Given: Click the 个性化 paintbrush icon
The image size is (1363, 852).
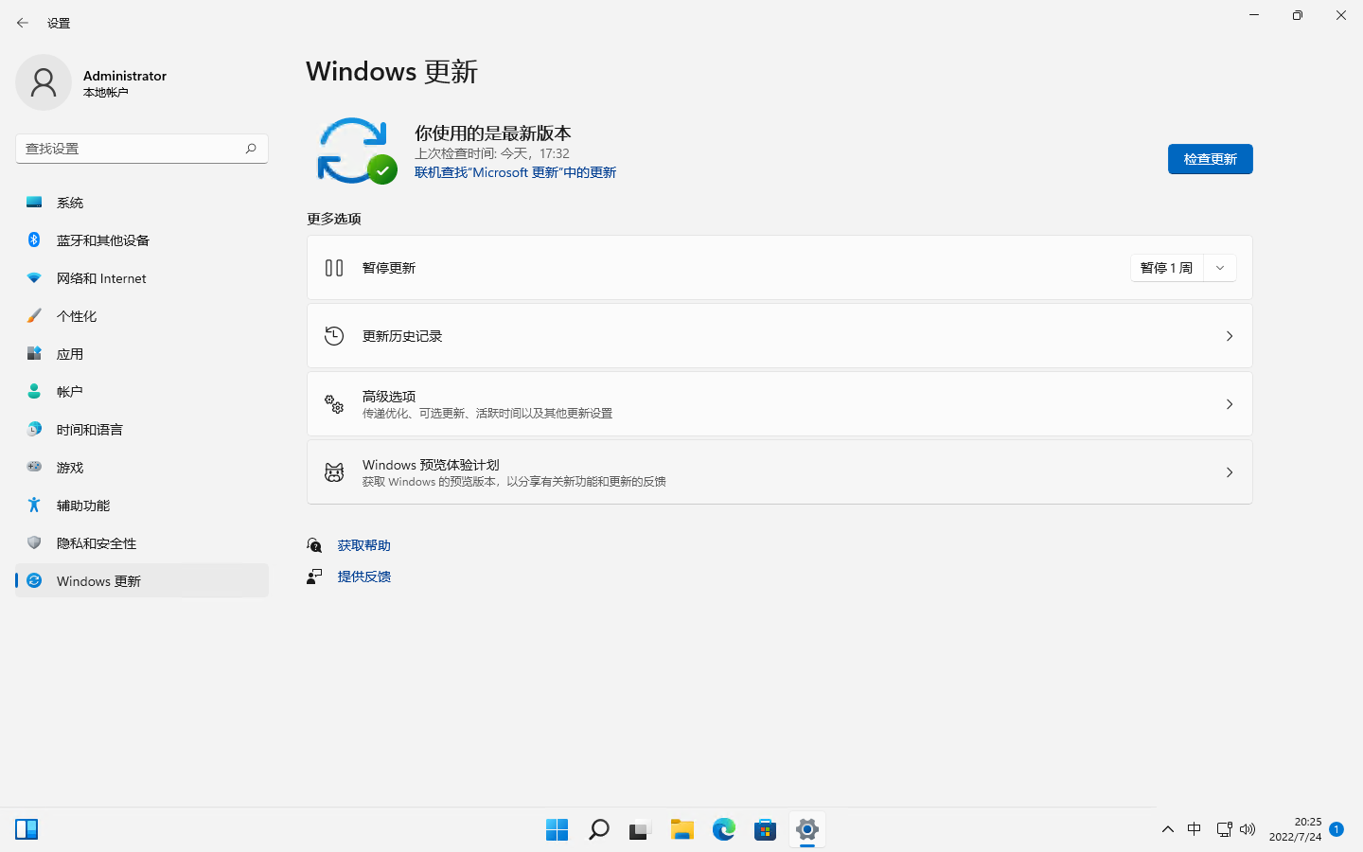Looking at the screenshot, I should [34, 315].
